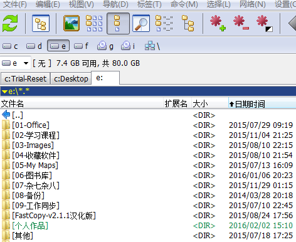Sort by the 大小 column header
296x242 pixels.
pyautogui.click(x=210, y=103)
